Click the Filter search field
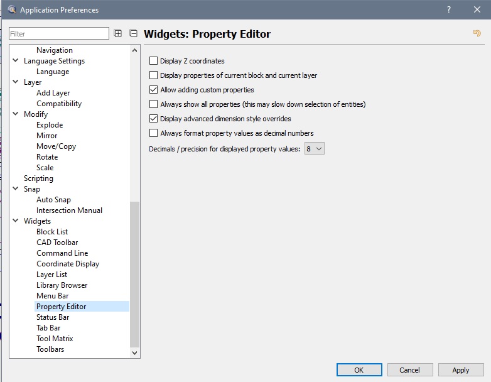 point(59,34)
